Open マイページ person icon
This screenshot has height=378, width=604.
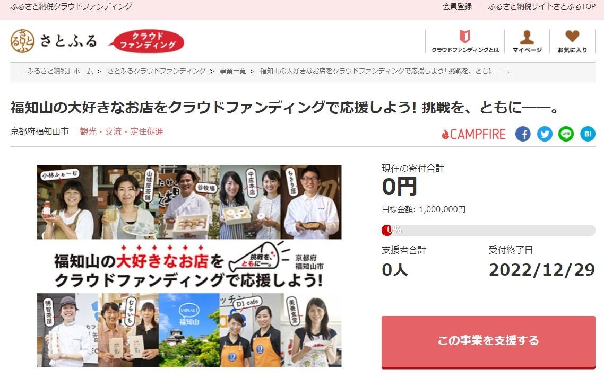coord(527,37)
